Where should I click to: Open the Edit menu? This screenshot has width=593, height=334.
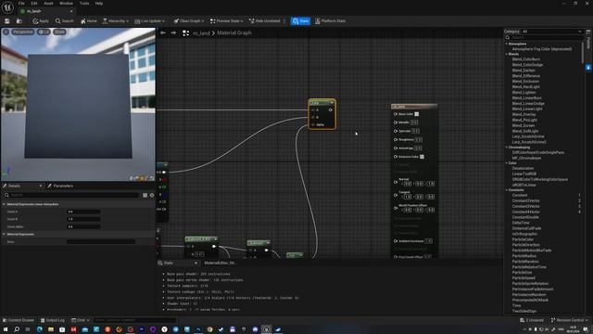click(x=34, y=4)
